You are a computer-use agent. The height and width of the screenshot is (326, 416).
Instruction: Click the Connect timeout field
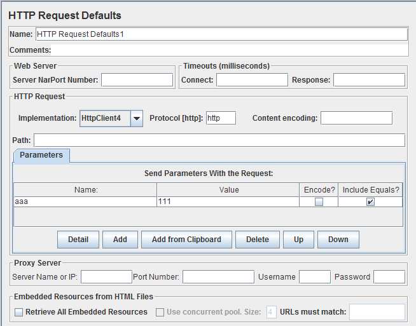(252, 80)
